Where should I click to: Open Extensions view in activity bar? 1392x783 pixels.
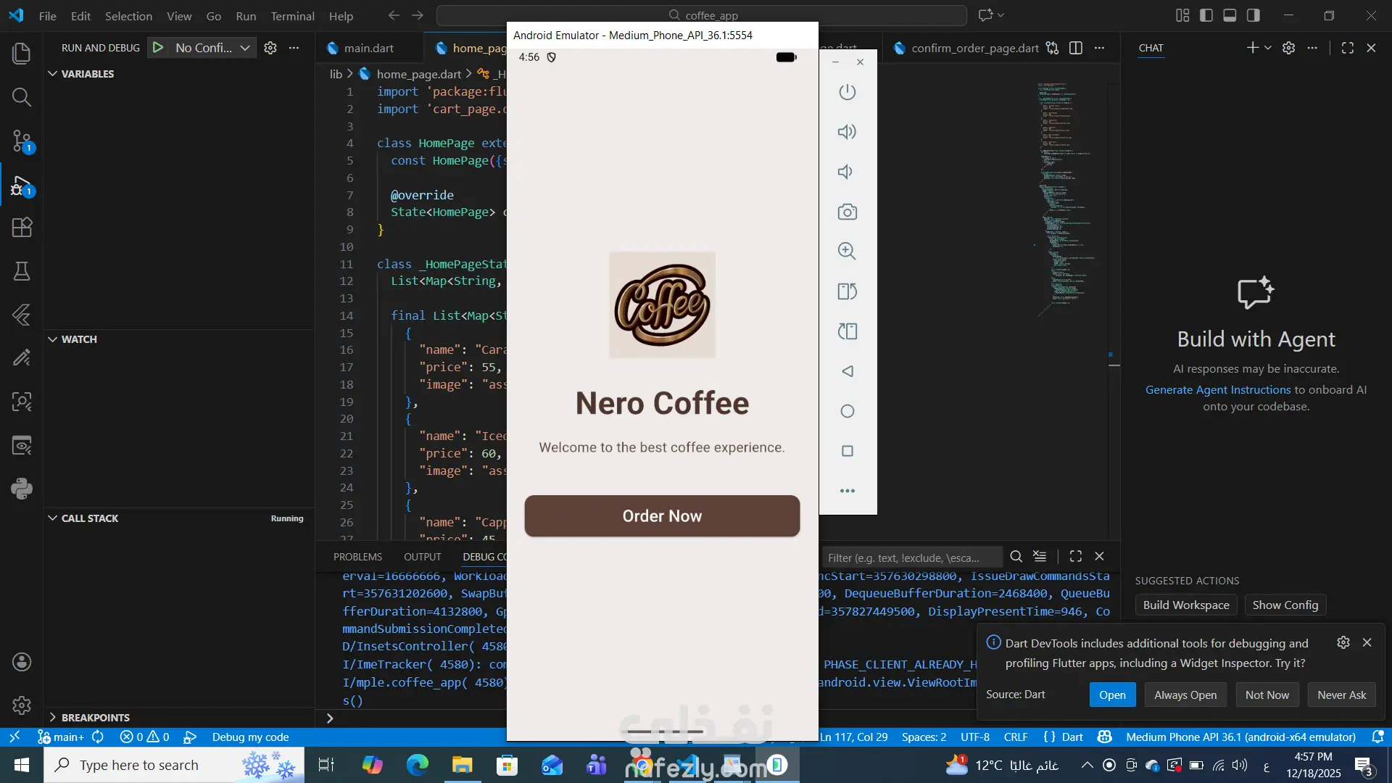pos(22,228)
